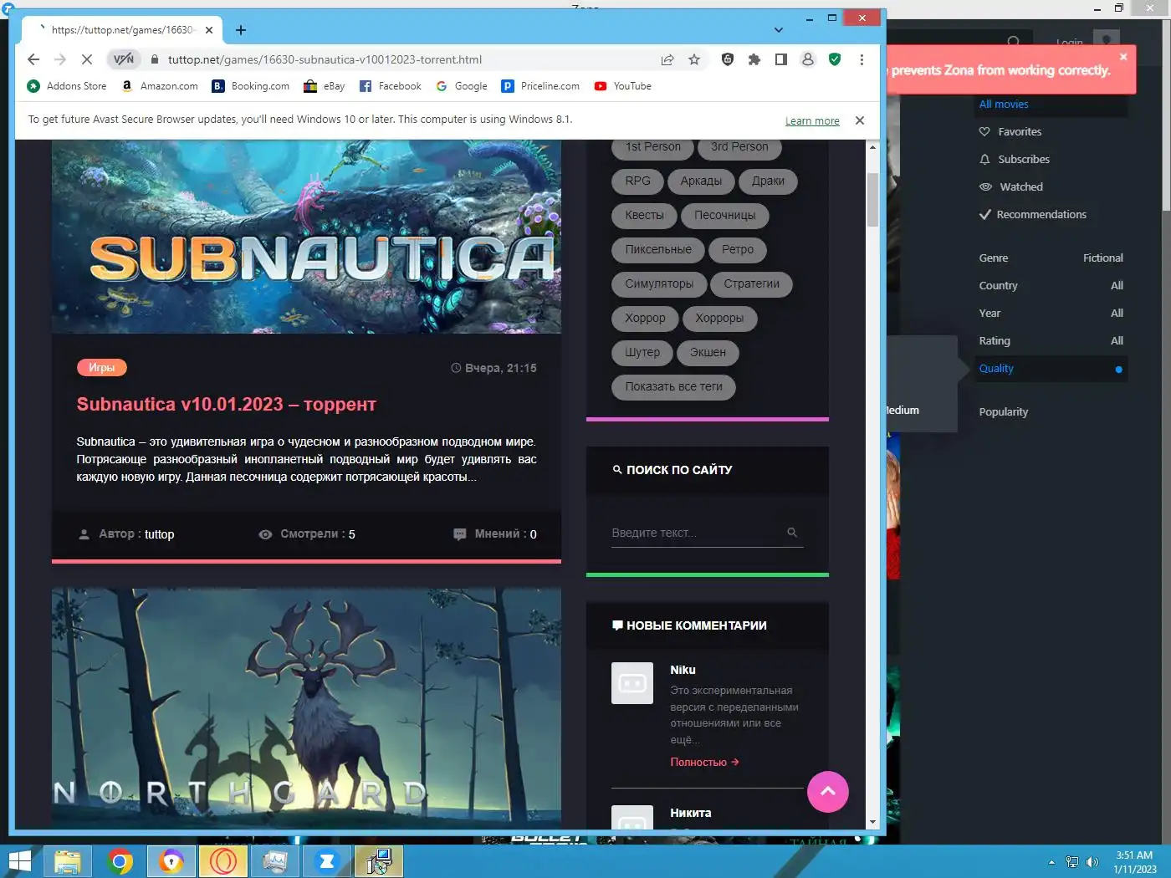Open the browser three-dot menu

(862, 59)
